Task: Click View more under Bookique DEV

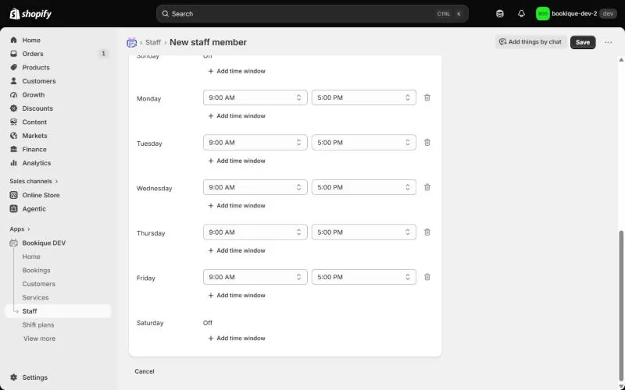Action: tap(40, 339)
